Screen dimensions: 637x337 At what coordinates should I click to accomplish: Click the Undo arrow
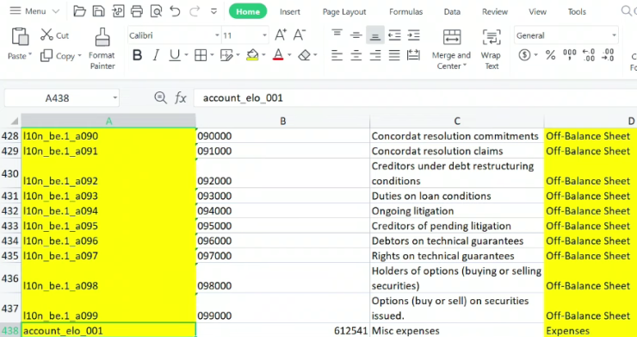coord(175,11)
